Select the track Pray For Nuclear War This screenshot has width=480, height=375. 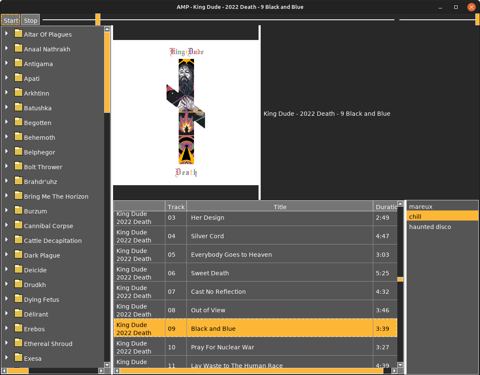pos(255,347)
